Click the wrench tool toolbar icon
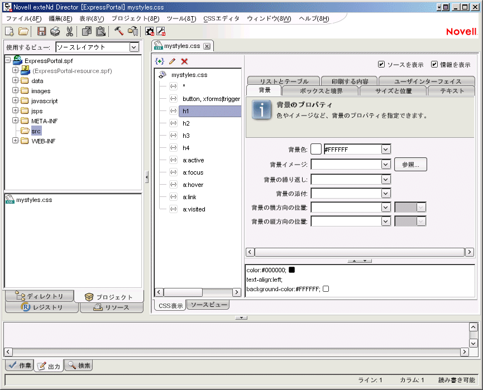The height and width of the screenshot is (390, 483). [x=161, y=31]
